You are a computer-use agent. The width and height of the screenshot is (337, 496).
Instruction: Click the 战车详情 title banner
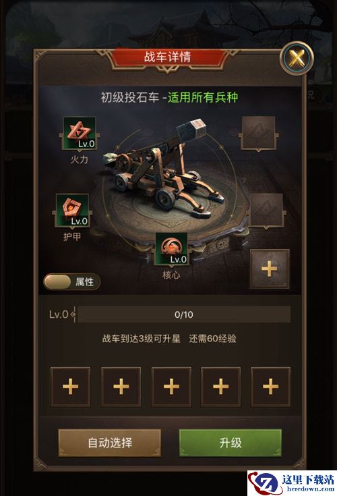[167, 57]
